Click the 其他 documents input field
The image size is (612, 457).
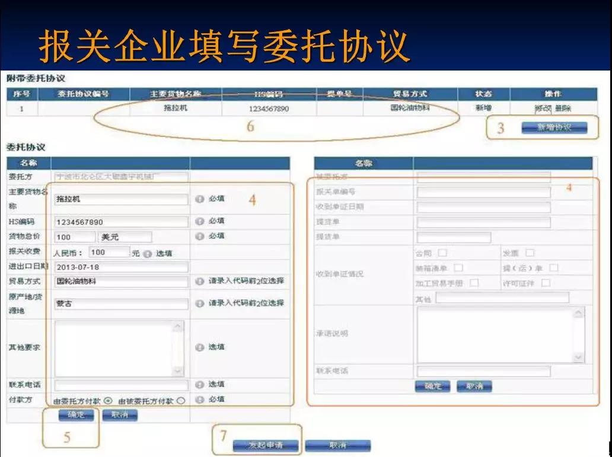click(502, 298)
